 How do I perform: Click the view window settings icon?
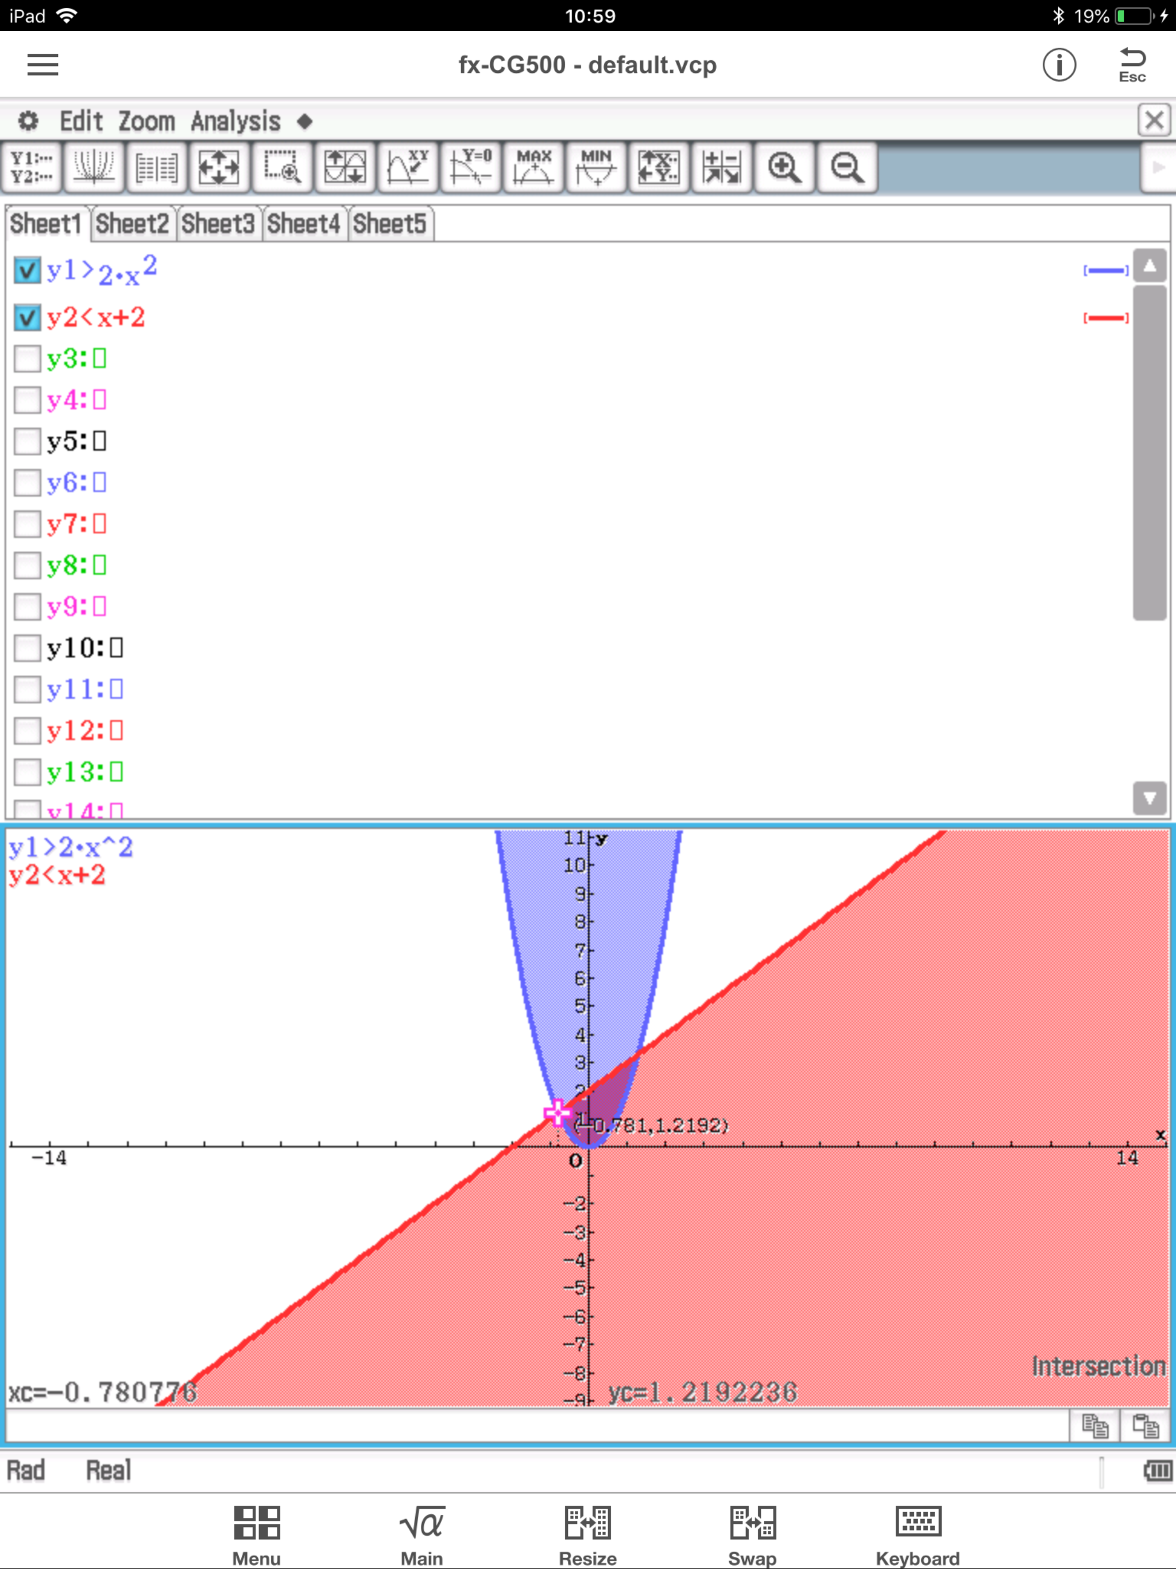(x=721, y=167)
